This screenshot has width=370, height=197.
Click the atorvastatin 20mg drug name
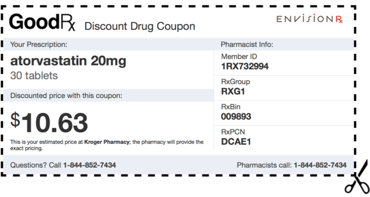pos(68,61)
